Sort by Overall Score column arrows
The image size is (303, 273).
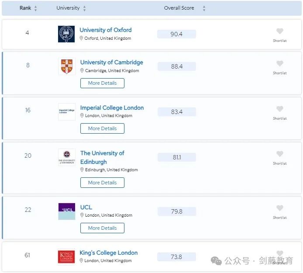pyautogui.click(x=204, y=8)
